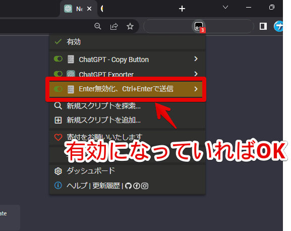Screen dimensions: 291x231
Task: Expand ChatGPT - Copy Button submenu arrow
Action: (196, 59)
